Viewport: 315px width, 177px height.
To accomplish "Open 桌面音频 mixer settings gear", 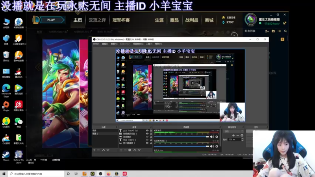I will (217, 136).
